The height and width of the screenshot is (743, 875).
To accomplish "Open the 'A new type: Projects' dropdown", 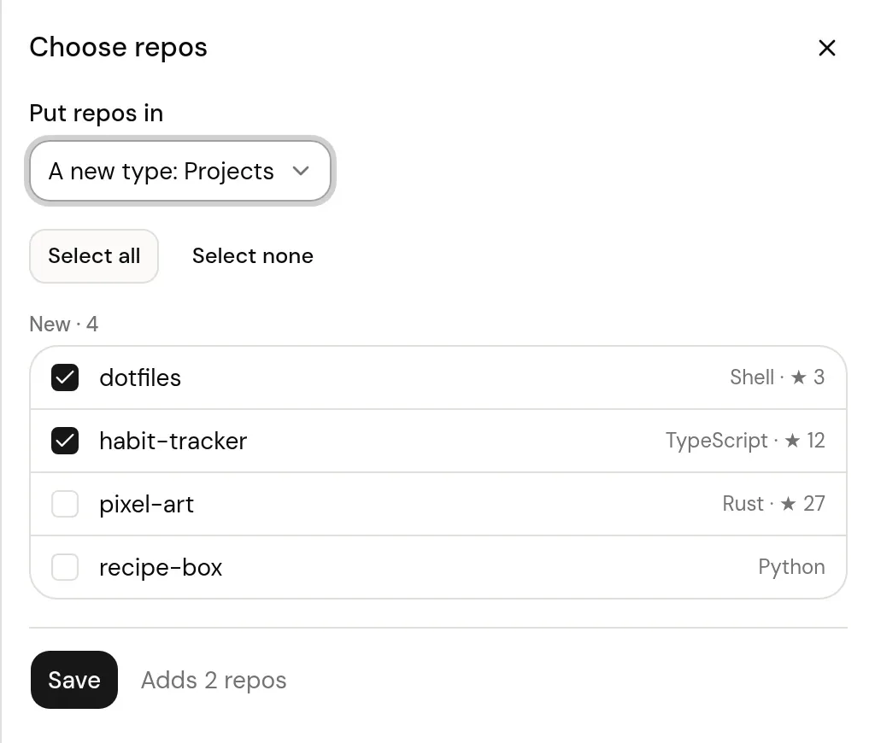I will pos(180,171).
